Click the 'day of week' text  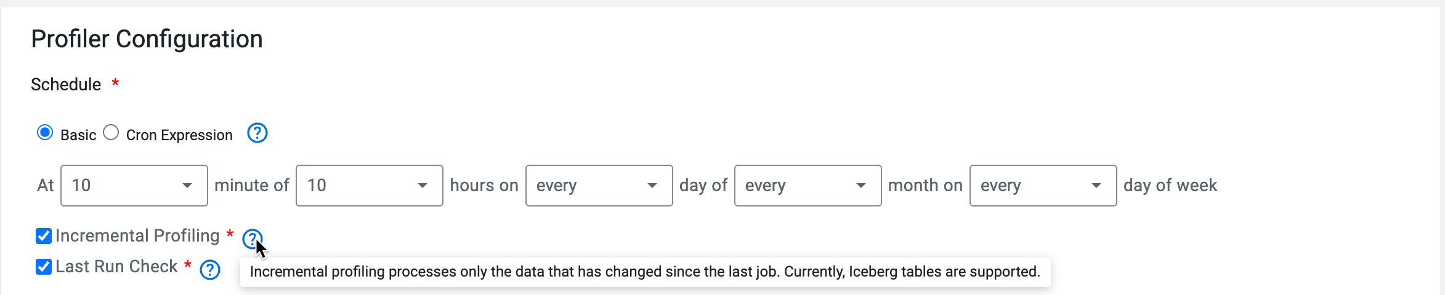[1170, 186]
